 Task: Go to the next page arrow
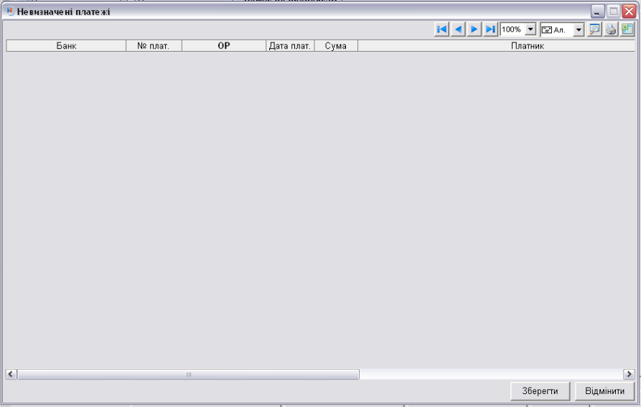(474, 29)
